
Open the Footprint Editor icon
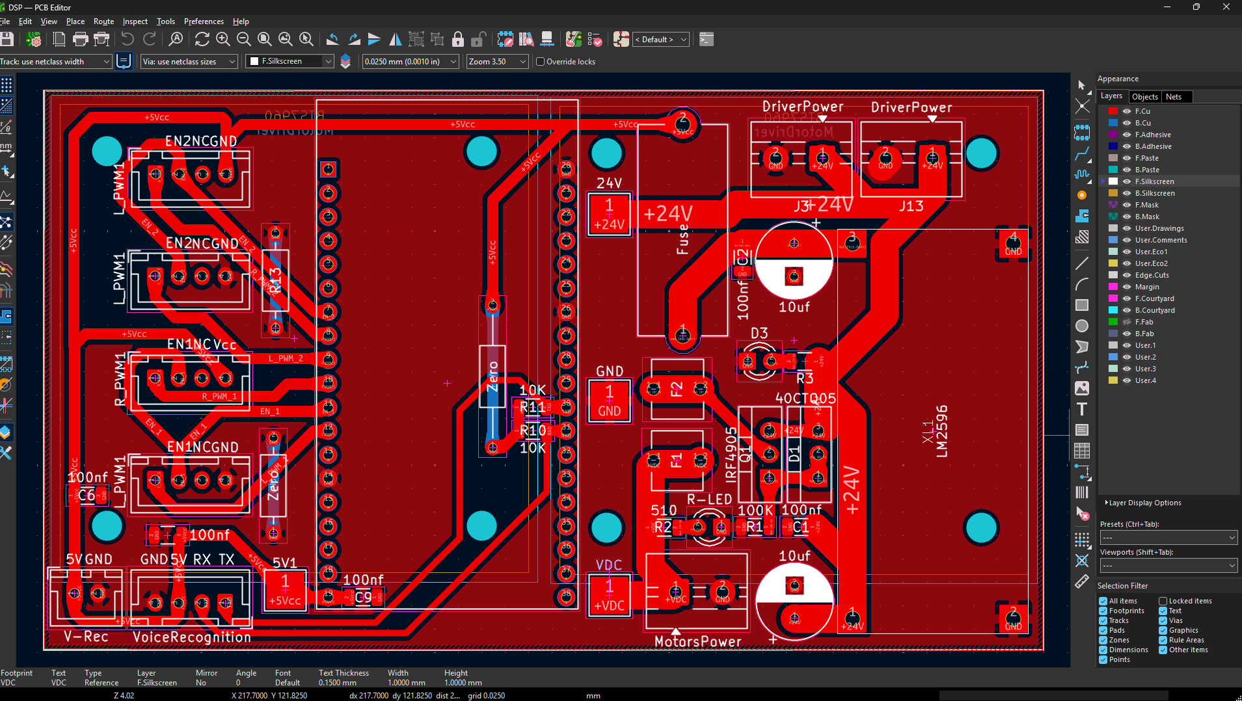click(x=505, y=39)
